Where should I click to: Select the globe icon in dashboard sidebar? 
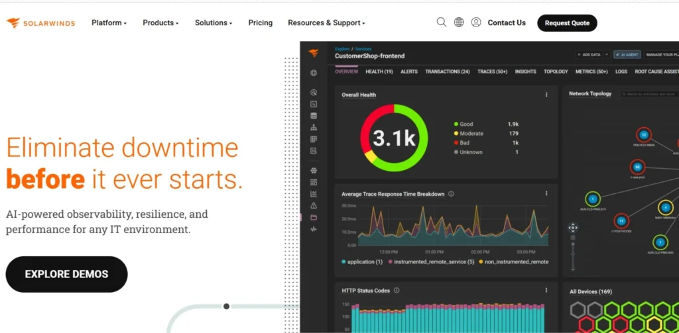click(314, 73)
